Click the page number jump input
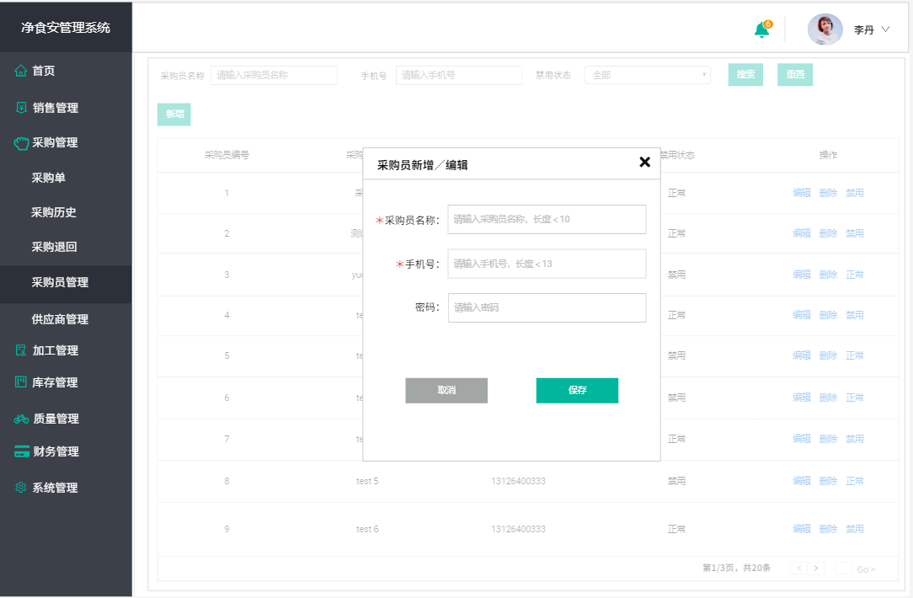The height and width of the screenshot is (598, 913). 844,569
